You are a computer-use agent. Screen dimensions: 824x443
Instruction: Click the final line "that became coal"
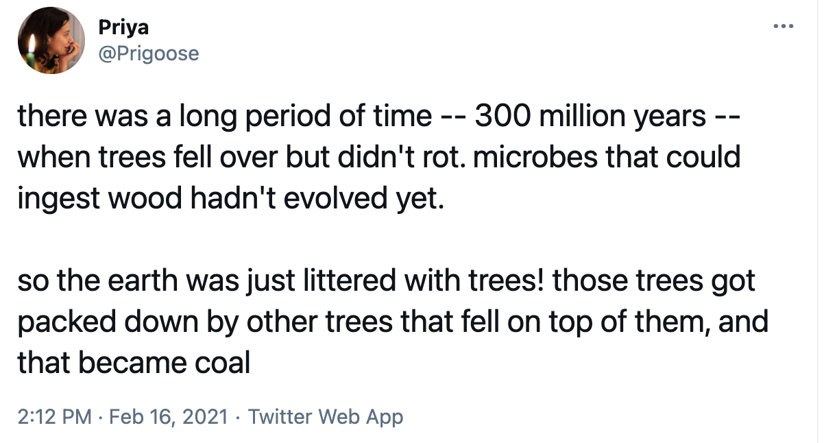click(134, 363)
